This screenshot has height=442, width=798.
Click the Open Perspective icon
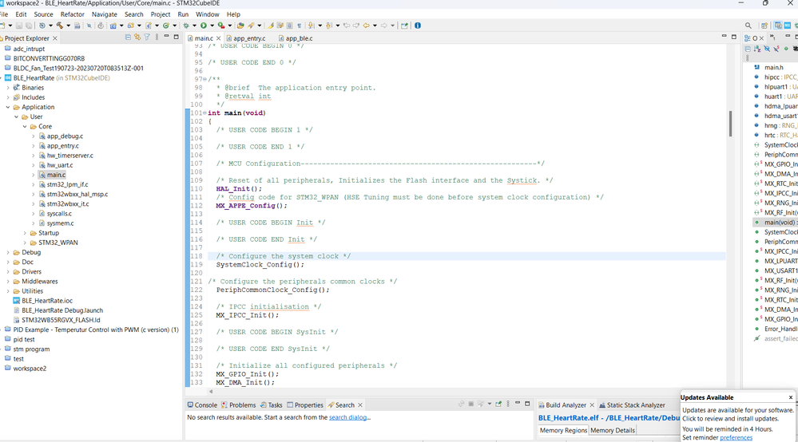click(764, 26)
